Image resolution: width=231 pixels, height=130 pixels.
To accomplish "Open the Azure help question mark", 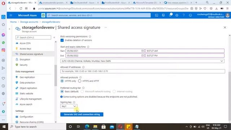I will click(x=184, y=15).
